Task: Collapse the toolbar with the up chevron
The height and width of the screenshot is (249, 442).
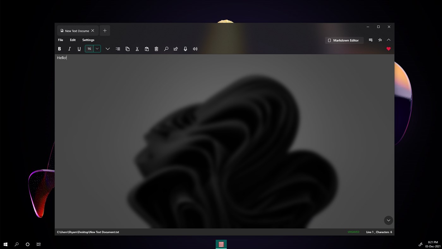Action: click(x=388, y=40)
